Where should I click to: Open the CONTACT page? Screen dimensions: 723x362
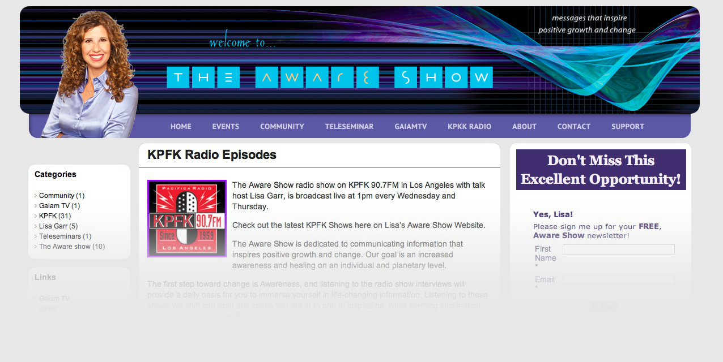tap(574, 127)
